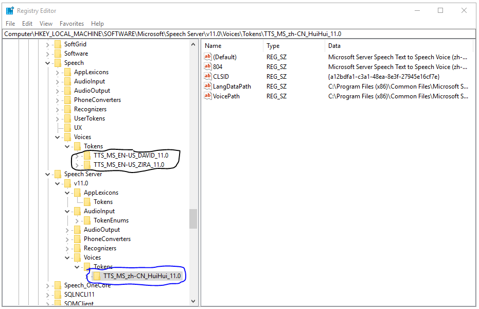Expand the AppLexicons key under Speech
This screenshot has width=479, height=309.
pos(58,73)
